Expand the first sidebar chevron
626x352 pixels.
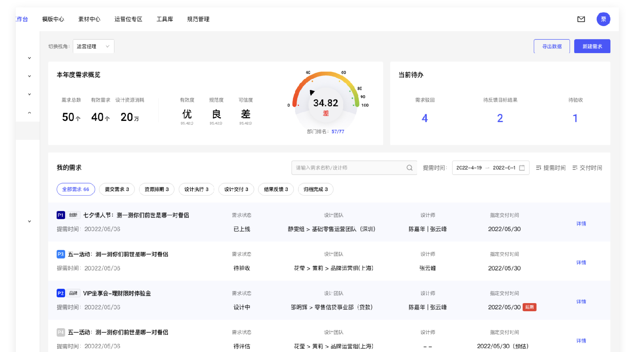29,58
